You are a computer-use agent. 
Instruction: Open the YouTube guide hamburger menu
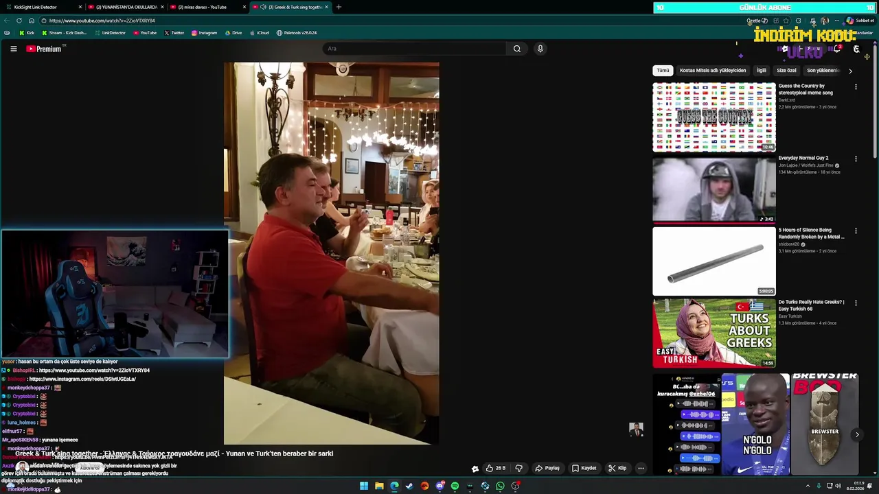pos(13,49)
